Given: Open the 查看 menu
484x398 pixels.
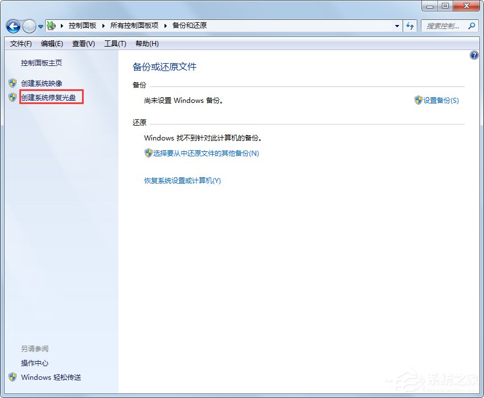Looking at the screenshot, I should pos(83,43).
